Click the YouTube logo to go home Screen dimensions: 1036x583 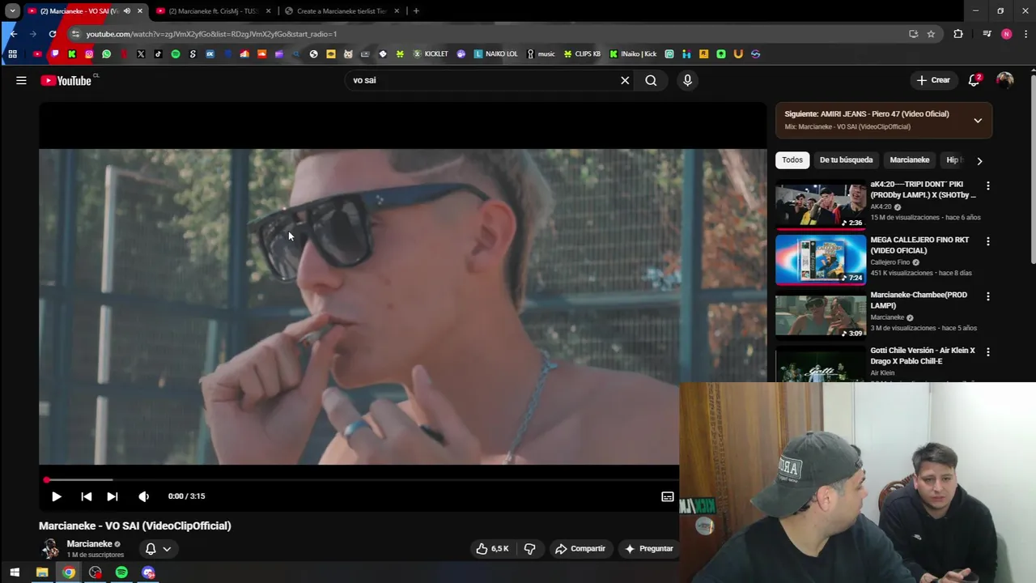(x=66, y=80)
